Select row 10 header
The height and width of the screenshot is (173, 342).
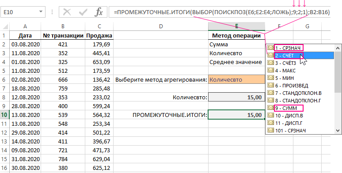[4, 115]
